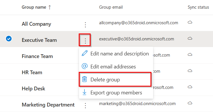
Task: Click cloud sync icon for Executive Team
Action: point(190,38)
